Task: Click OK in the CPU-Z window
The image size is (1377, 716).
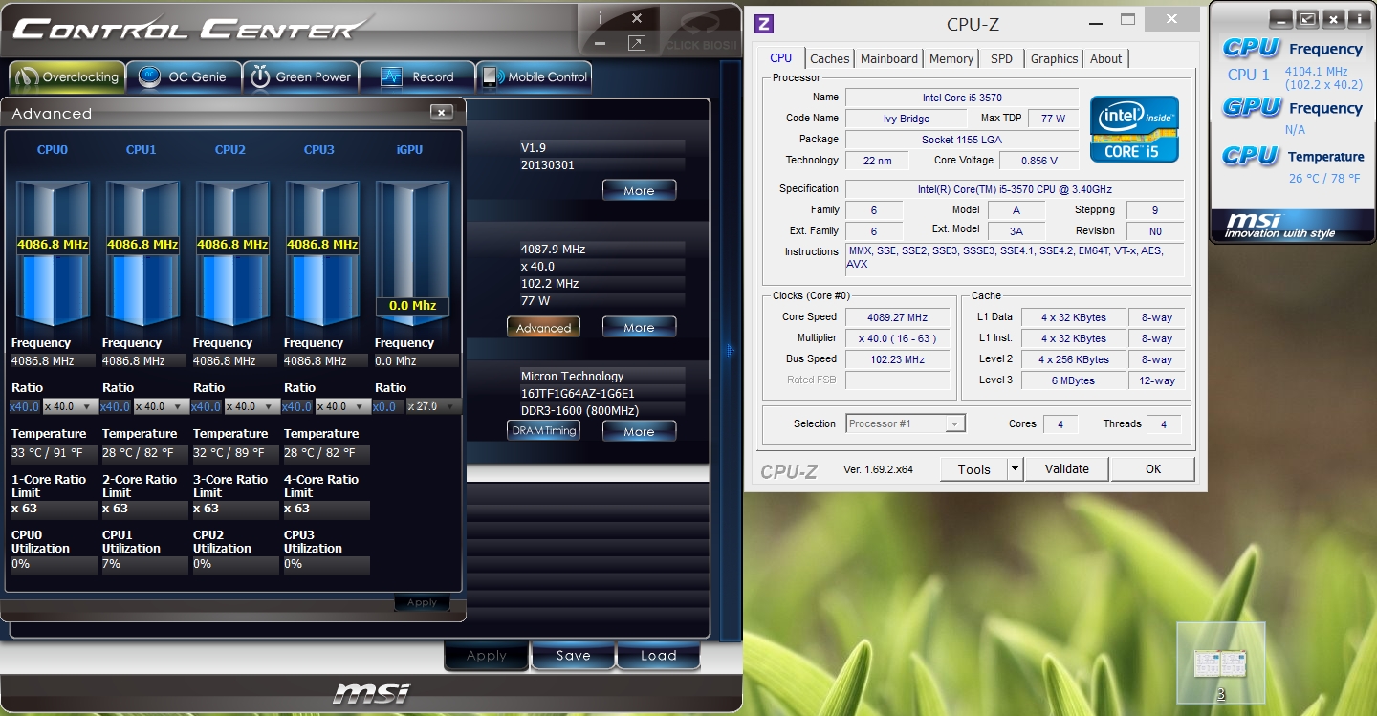Action: click(x=1153, y=469)
